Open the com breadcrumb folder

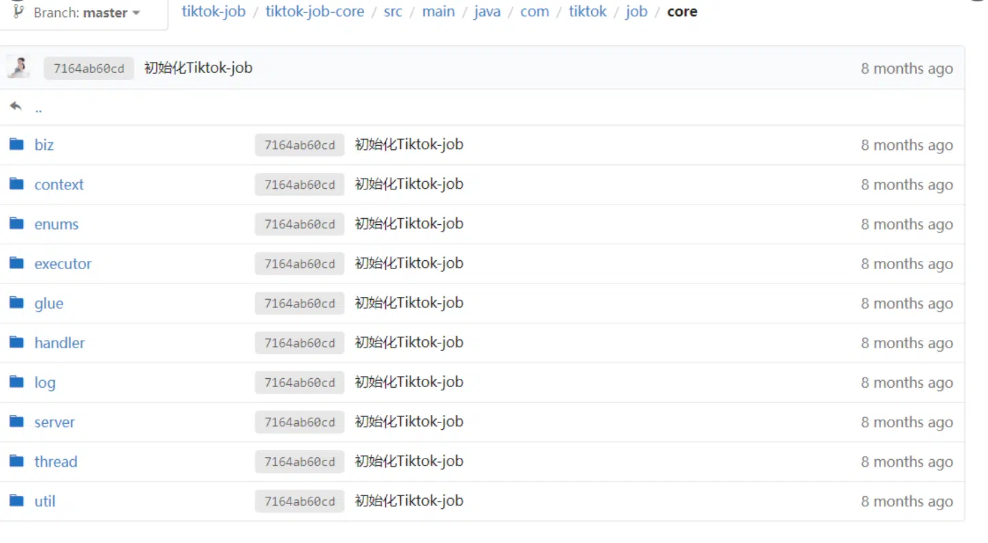pyautogui.click(x=535, y=12)
